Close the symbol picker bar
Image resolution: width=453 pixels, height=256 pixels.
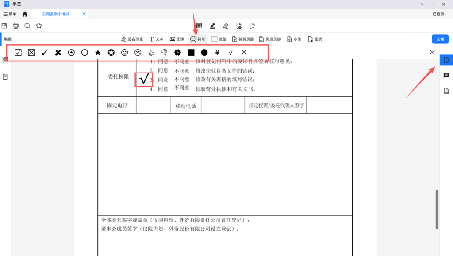point(432,52)
